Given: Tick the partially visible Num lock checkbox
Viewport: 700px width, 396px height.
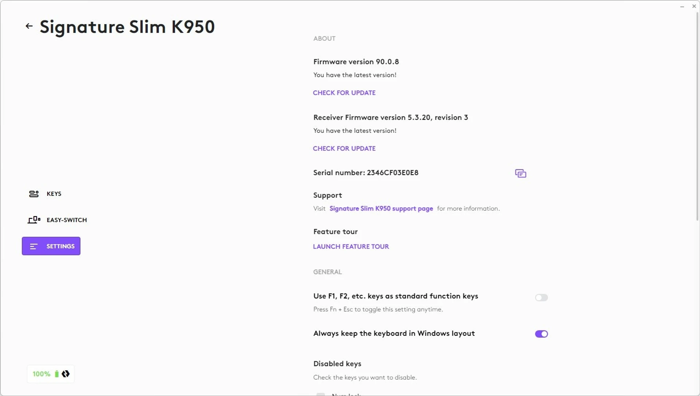Looking at the screenshot, I should click(320, 394).
